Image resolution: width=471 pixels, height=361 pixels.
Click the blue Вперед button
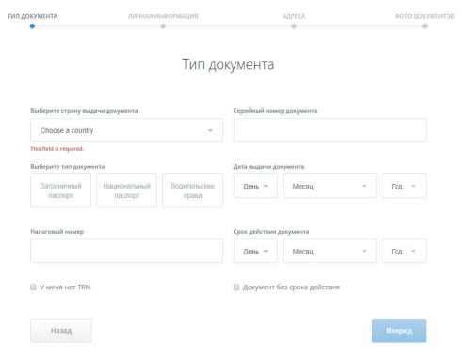(x=399, y=331)
